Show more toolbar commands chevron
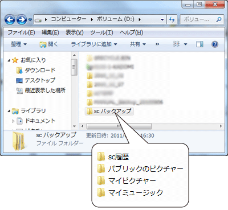Image resolution: width=228 pixels, height=210 pixels. point(157,44)
